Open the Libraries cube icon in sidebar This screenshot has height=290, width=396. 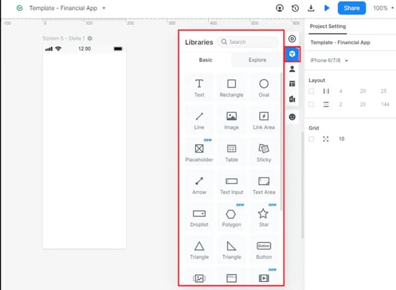292,54
